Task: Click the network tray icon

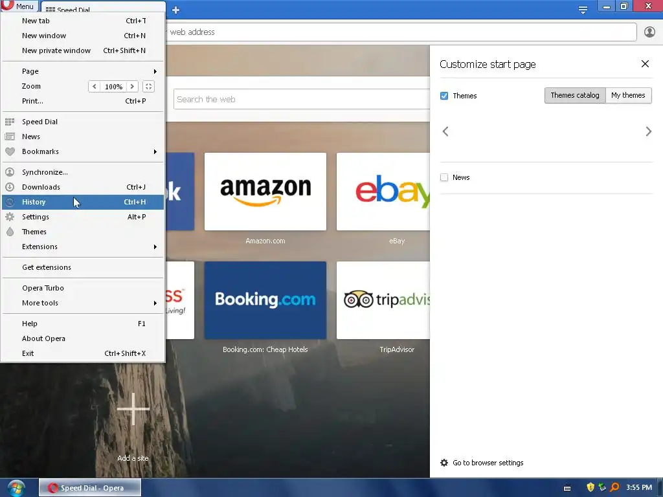Action: (x=602, y=487)
